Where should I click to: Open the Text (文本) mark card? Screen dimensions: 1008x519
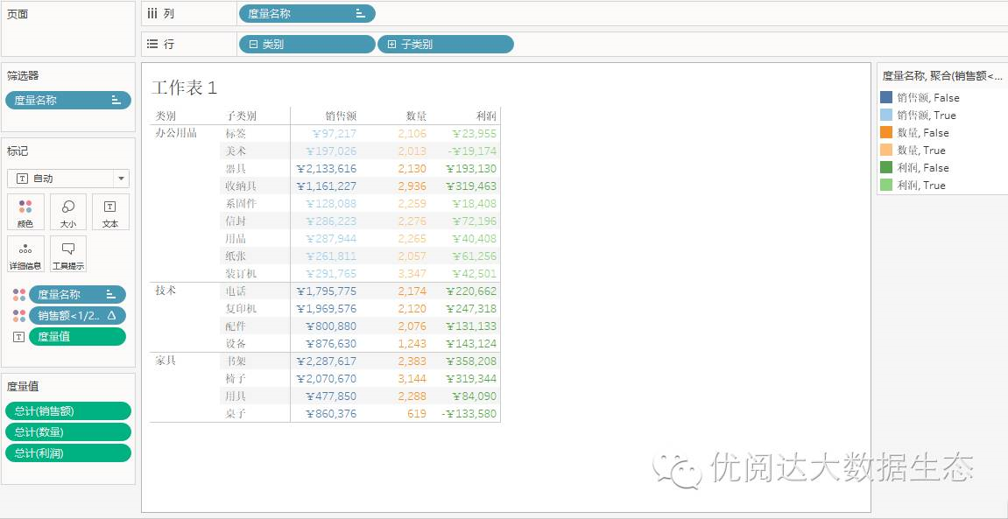click(x=110, y=212)
